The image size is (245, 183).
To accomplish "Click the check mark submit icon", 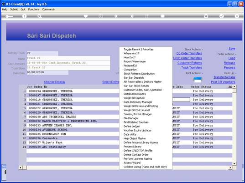I will coord(222,16).
